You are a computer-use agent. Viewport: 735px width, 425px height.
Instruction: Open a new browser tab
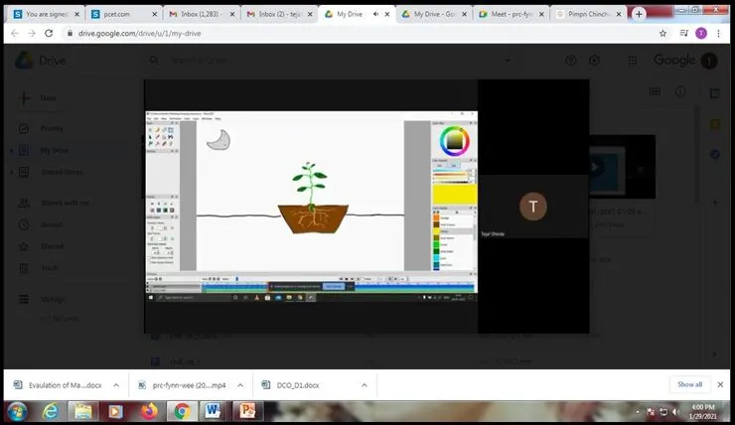click(639, 14)
